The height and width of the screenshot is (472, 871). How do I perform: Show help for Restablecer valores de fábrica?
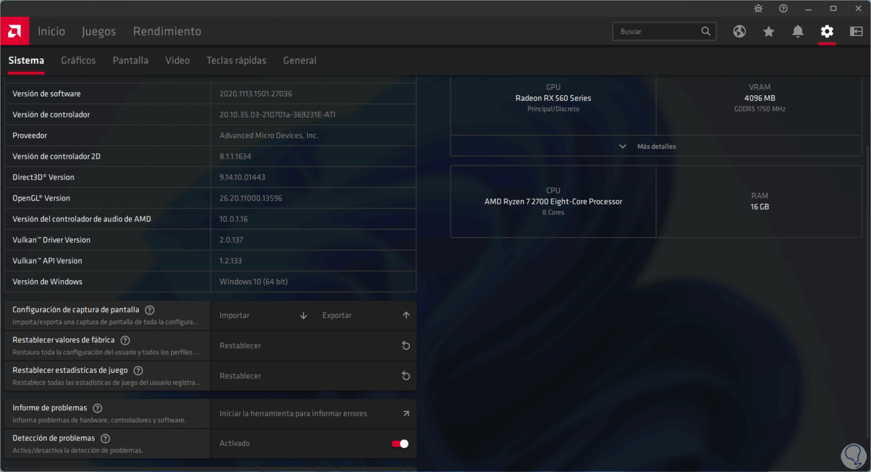[x=125, y=341]
